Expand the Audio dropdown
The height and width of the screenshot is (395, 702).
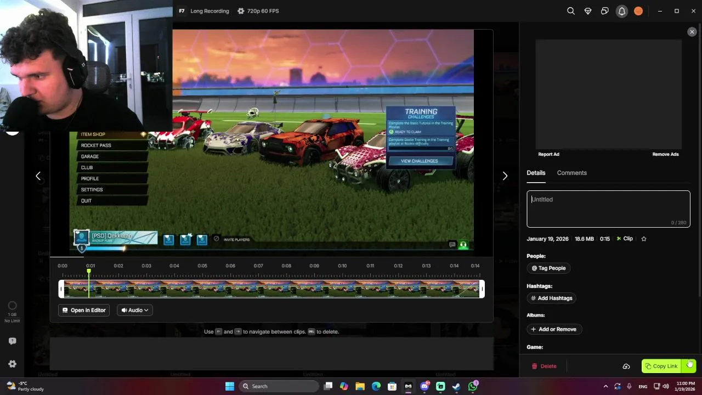tap(135, 311)
